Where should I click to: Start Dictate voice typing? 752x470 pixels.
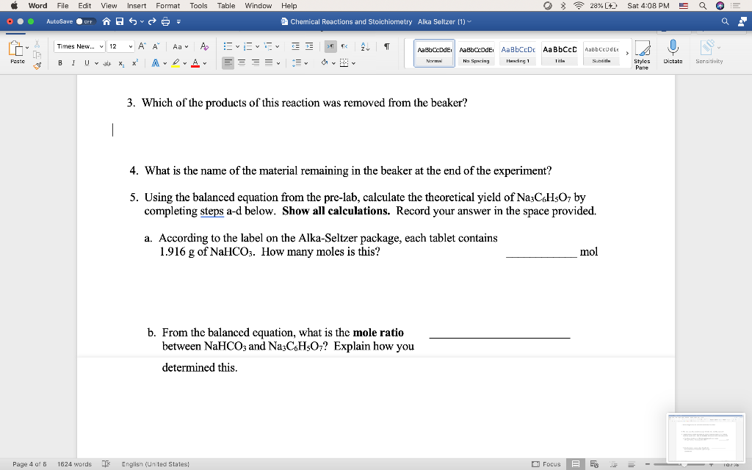click(673, 51)
